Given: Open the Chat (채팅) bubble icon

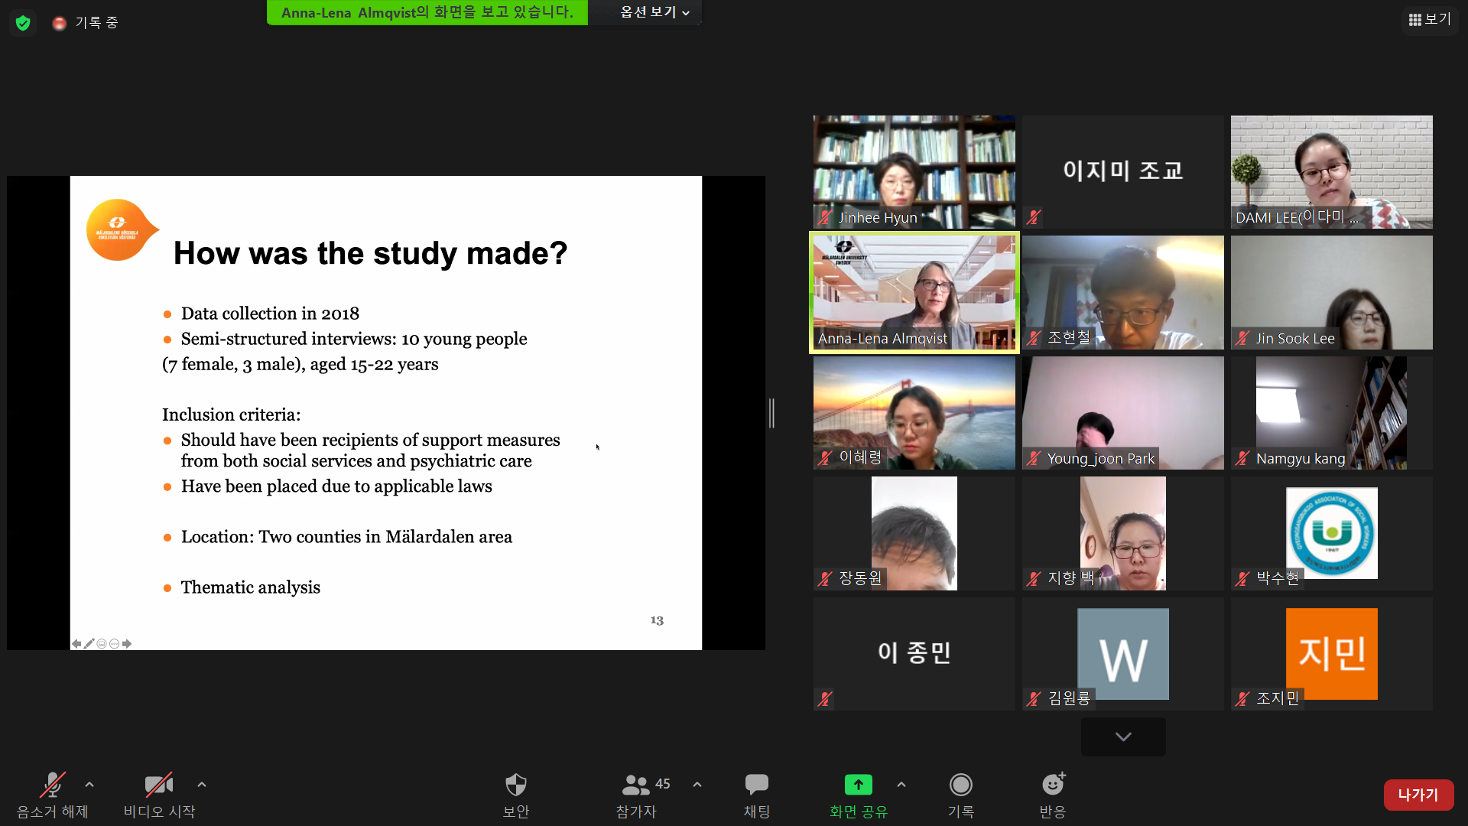Looking at the screenshot, I should pyautogui.click(x=756, y=785).
